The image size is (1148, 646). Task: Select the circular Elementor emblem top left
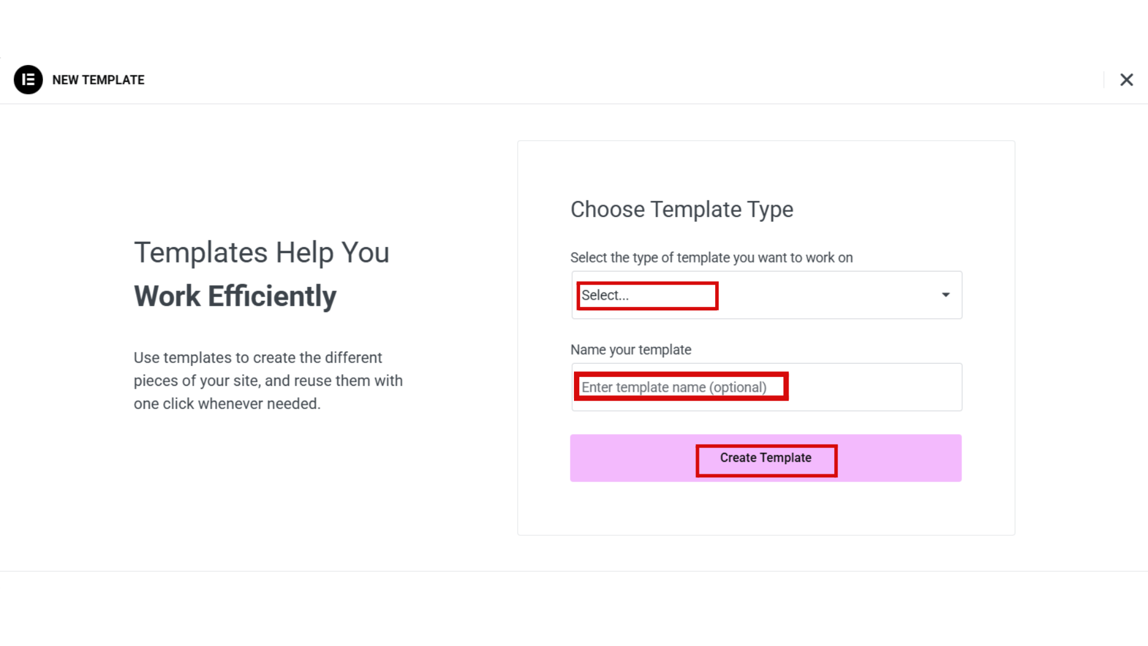point(28,80)
